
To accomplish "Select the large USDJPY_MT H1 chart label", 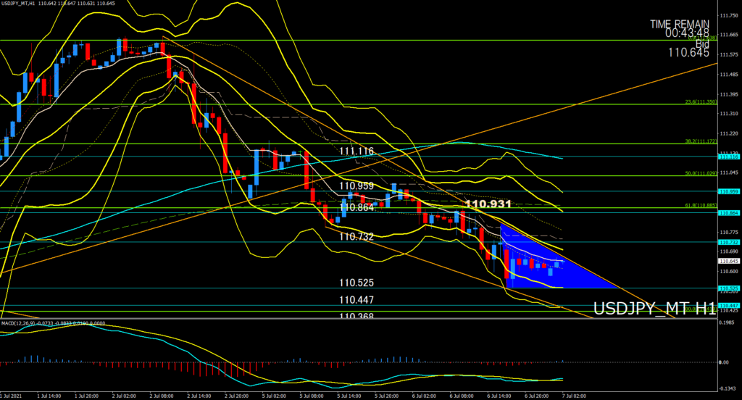I will [654, 309].
